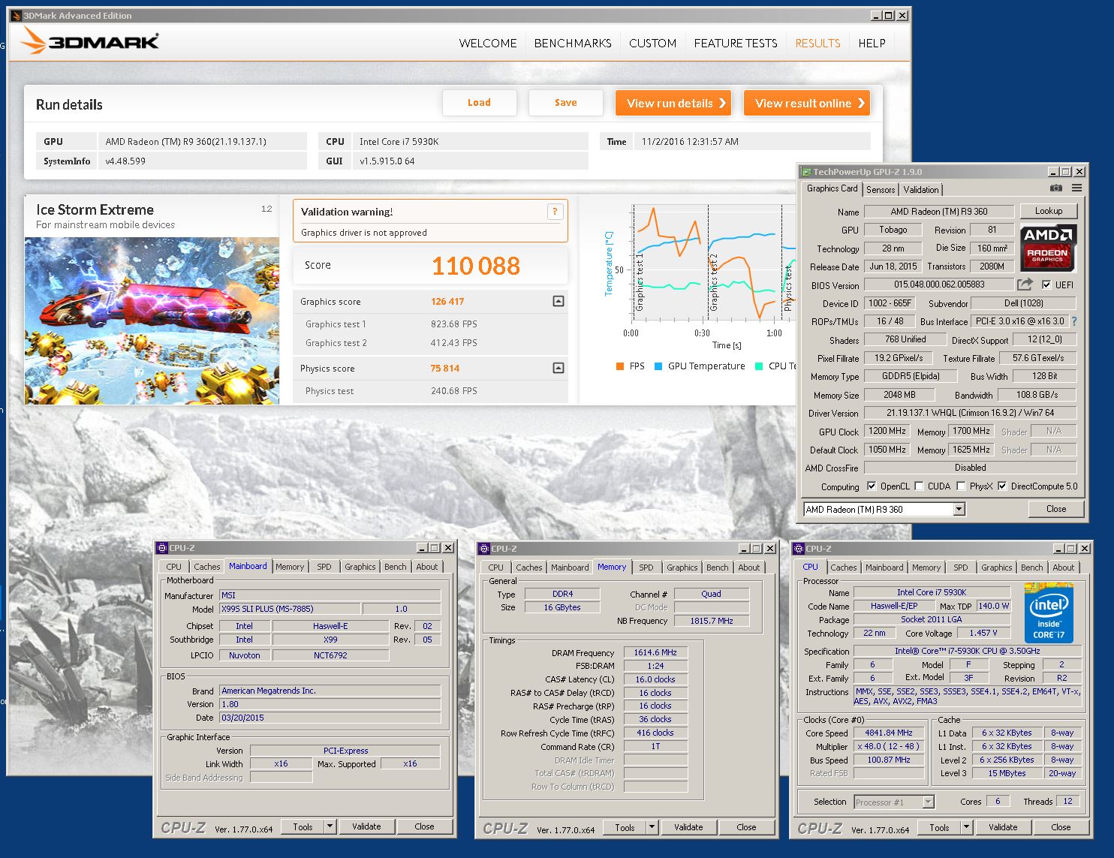The width and height of the screenshot is (1114, 858).
Task: Open FEATURE TESTS section
Action: [736, 44]
